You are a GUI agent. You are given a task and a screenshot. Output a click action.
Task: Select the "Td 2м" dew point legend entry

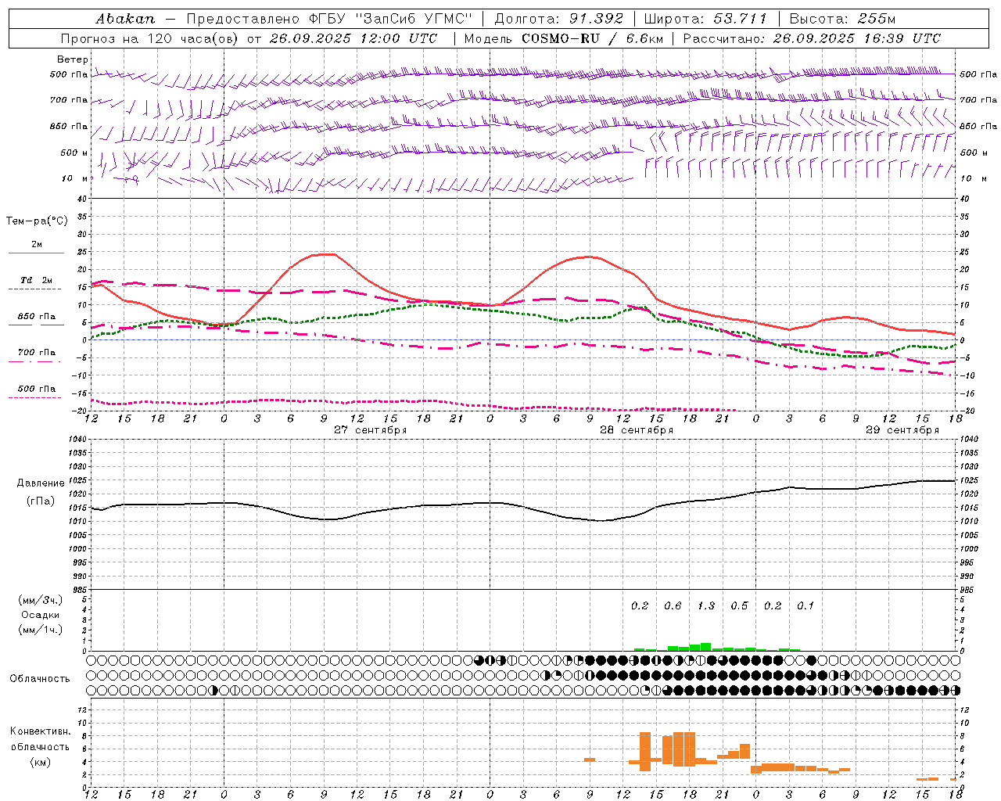[36, 280]
